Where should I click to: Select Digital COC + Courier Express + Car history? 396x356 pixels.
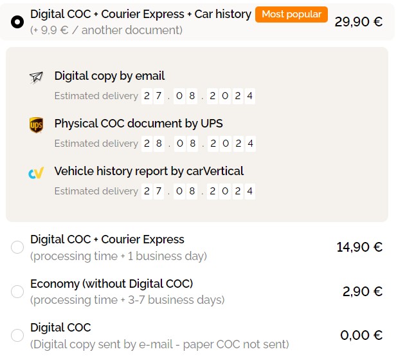tap(17, 22)
